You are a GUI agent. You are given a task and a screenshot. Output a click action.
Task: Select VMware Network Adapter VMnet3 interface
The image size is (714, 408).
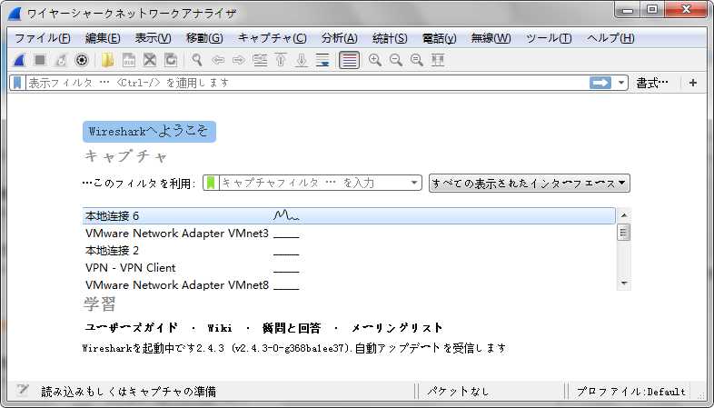point(349,234)
